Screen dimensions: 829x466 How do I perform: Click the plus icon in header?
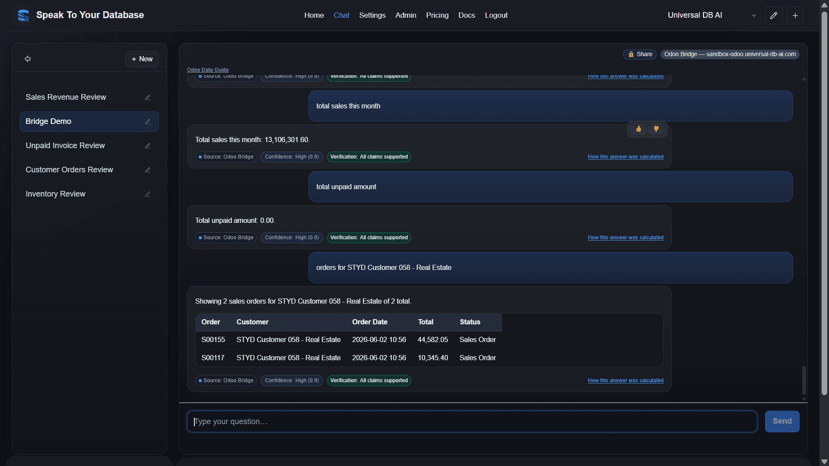795,16
